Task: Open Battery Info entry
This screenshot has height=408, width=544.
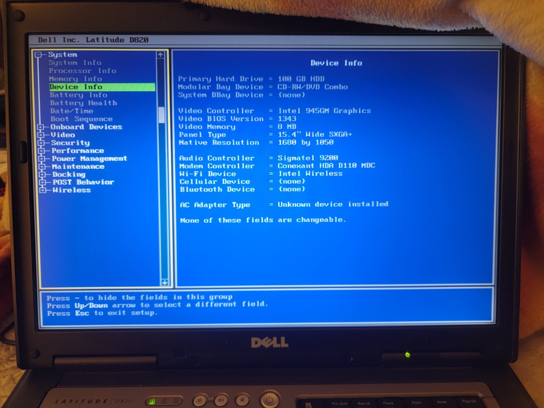Action: point(79,95)
